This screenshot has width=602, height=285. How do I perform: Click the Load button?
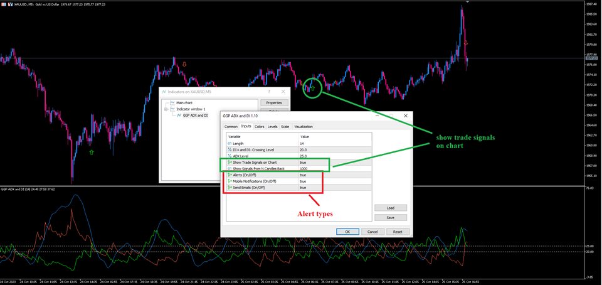[390, 208]
